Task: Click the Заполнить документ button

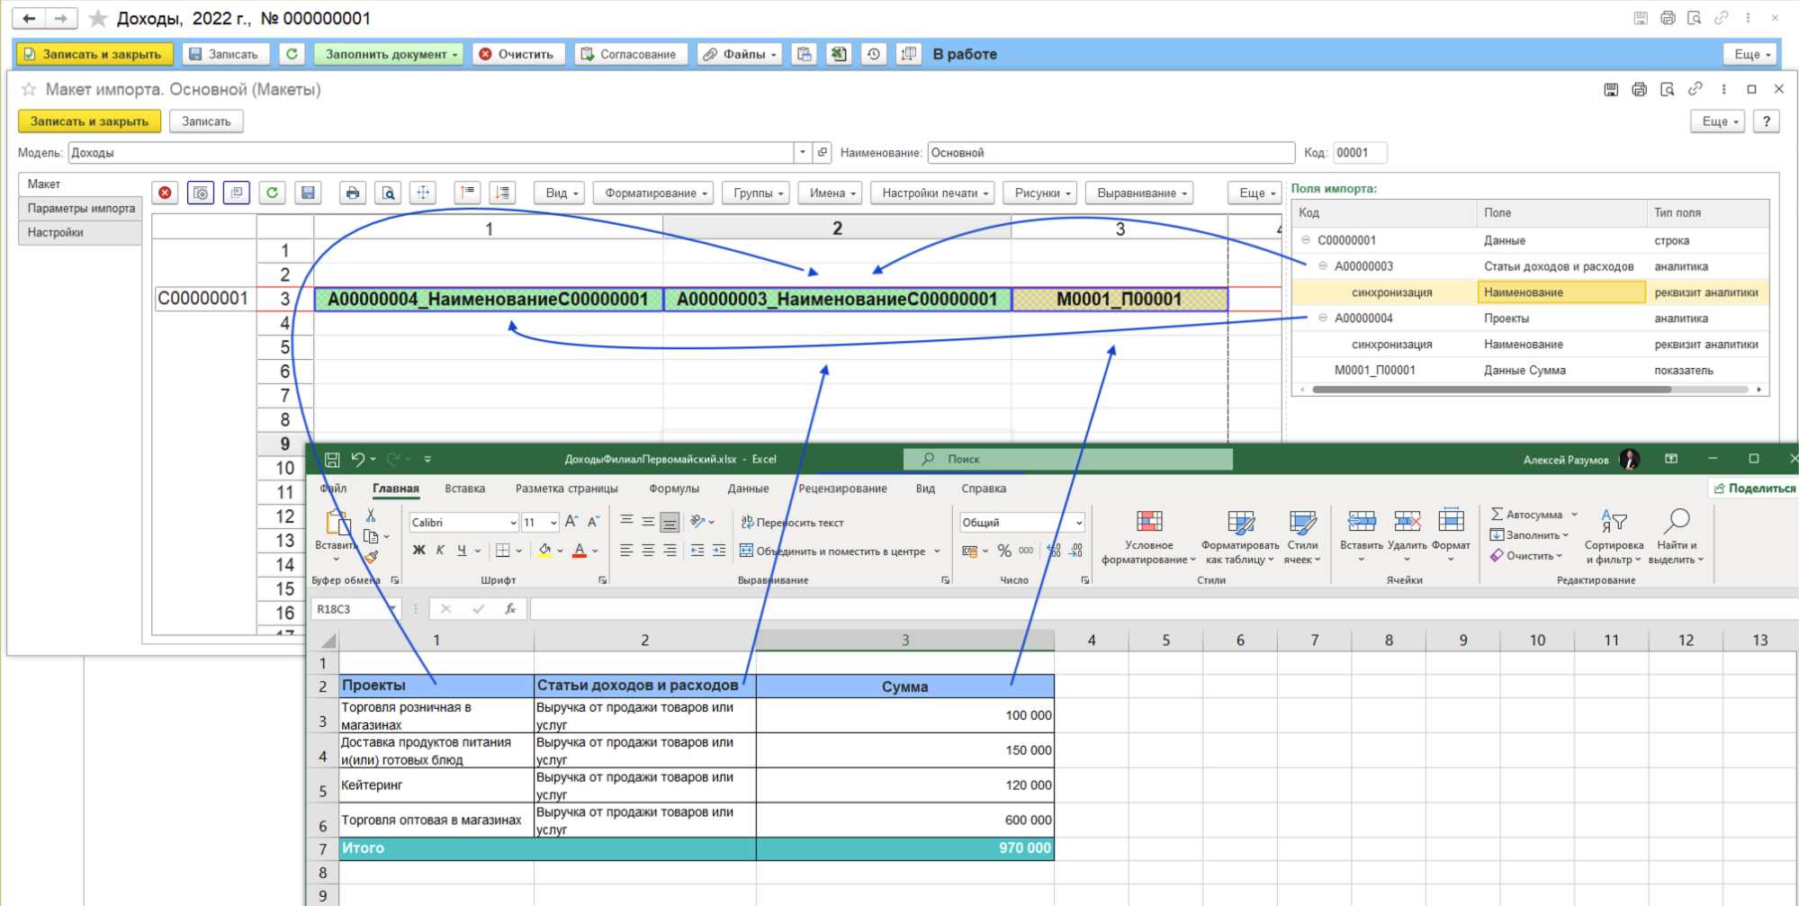Action: point(389,54)
